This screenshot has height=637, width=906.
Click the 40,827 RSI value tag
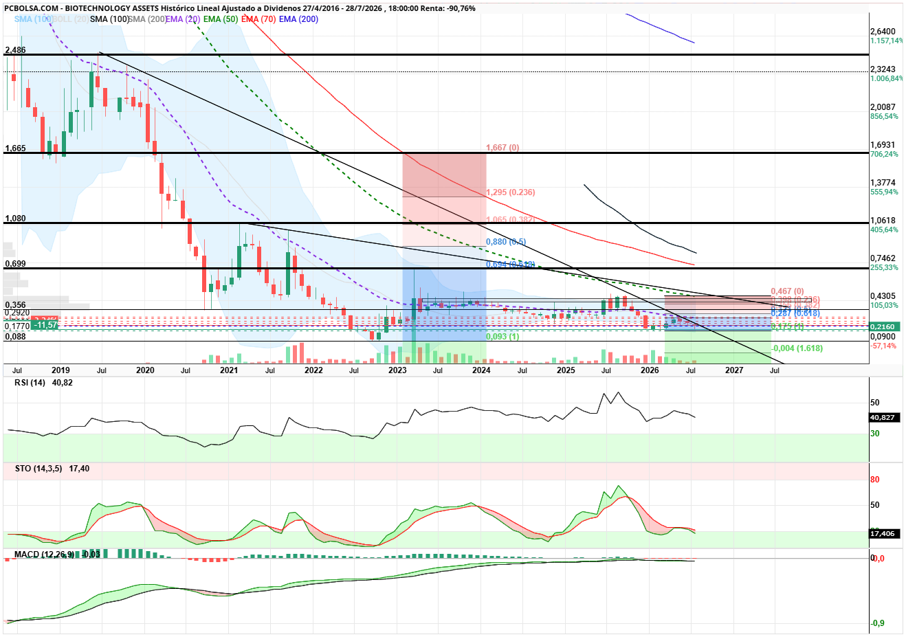pos(883,417)
